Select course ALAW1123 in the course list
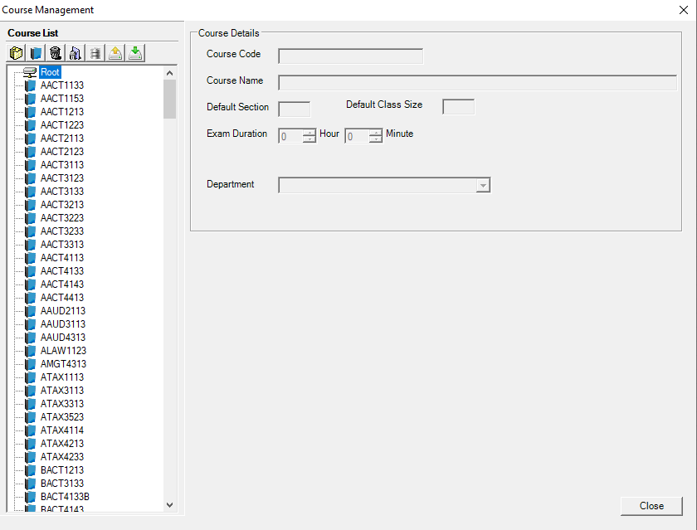 [63, 350]
